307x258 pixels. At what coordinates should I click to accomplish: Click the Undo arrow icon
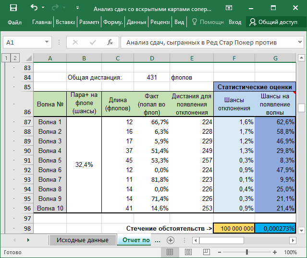pyautogui.click(x=34, y=8)
